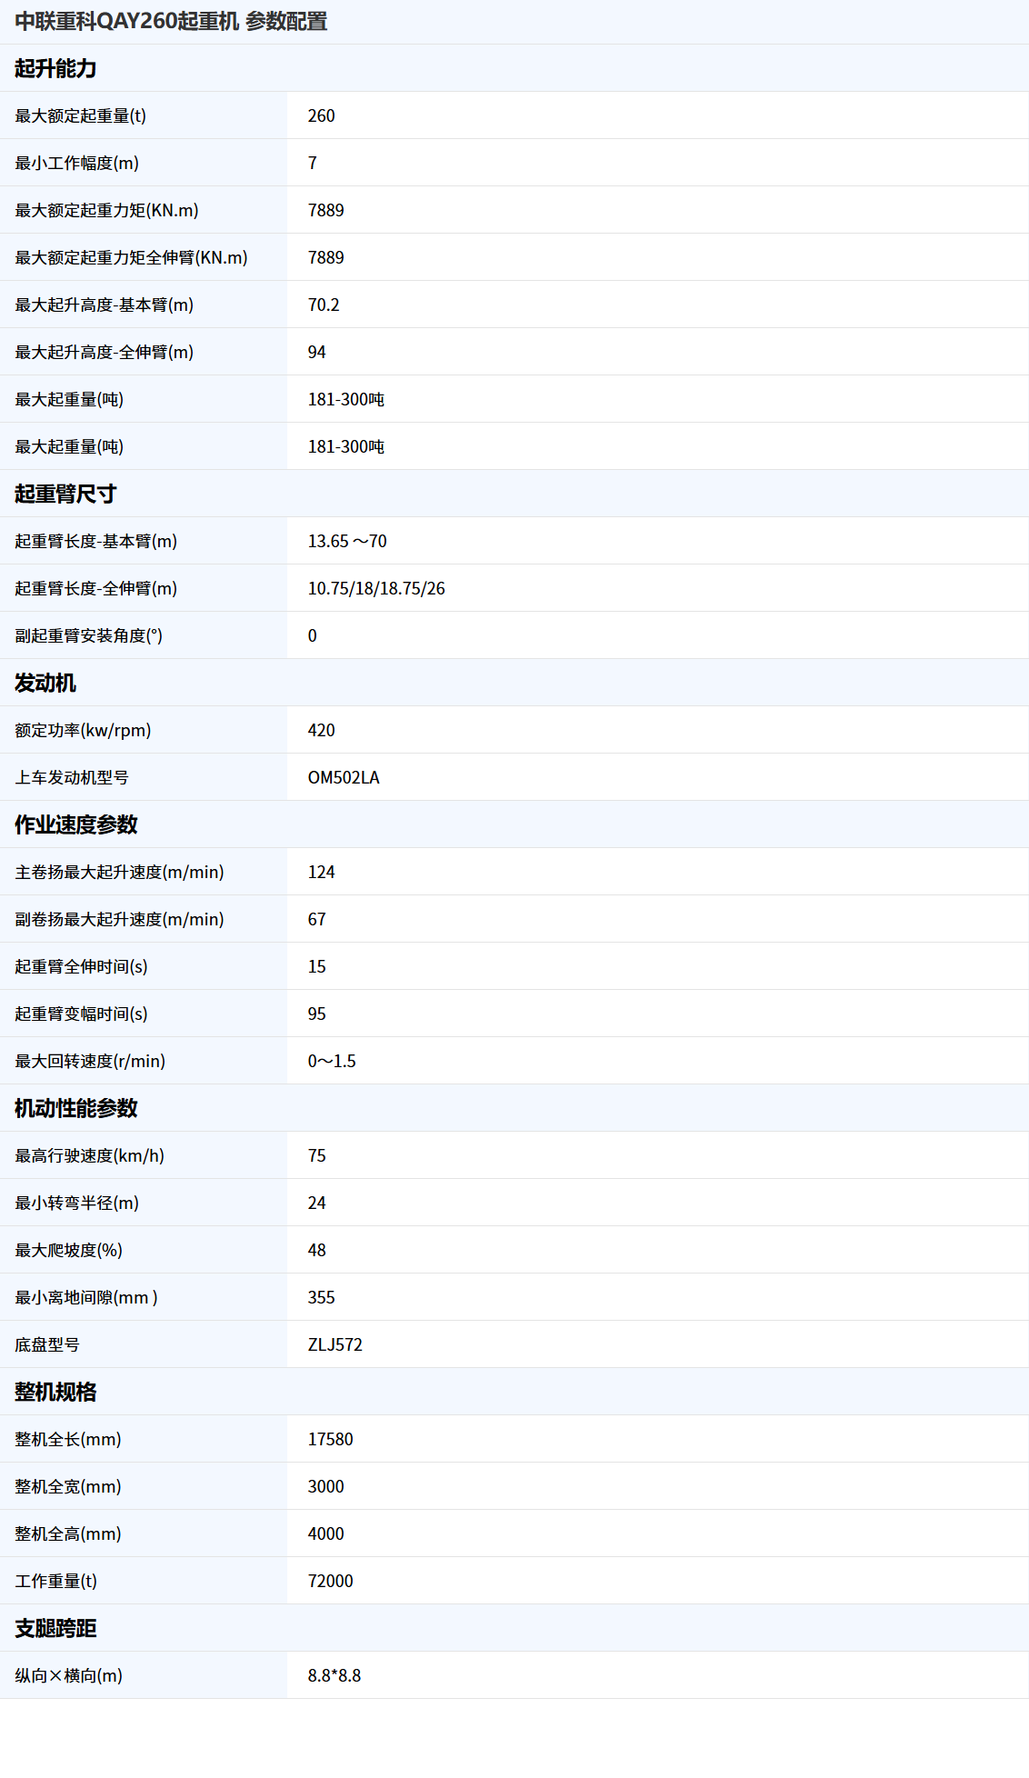
Task: Click the 整机规格 section header
Action: pos(55,1392)
